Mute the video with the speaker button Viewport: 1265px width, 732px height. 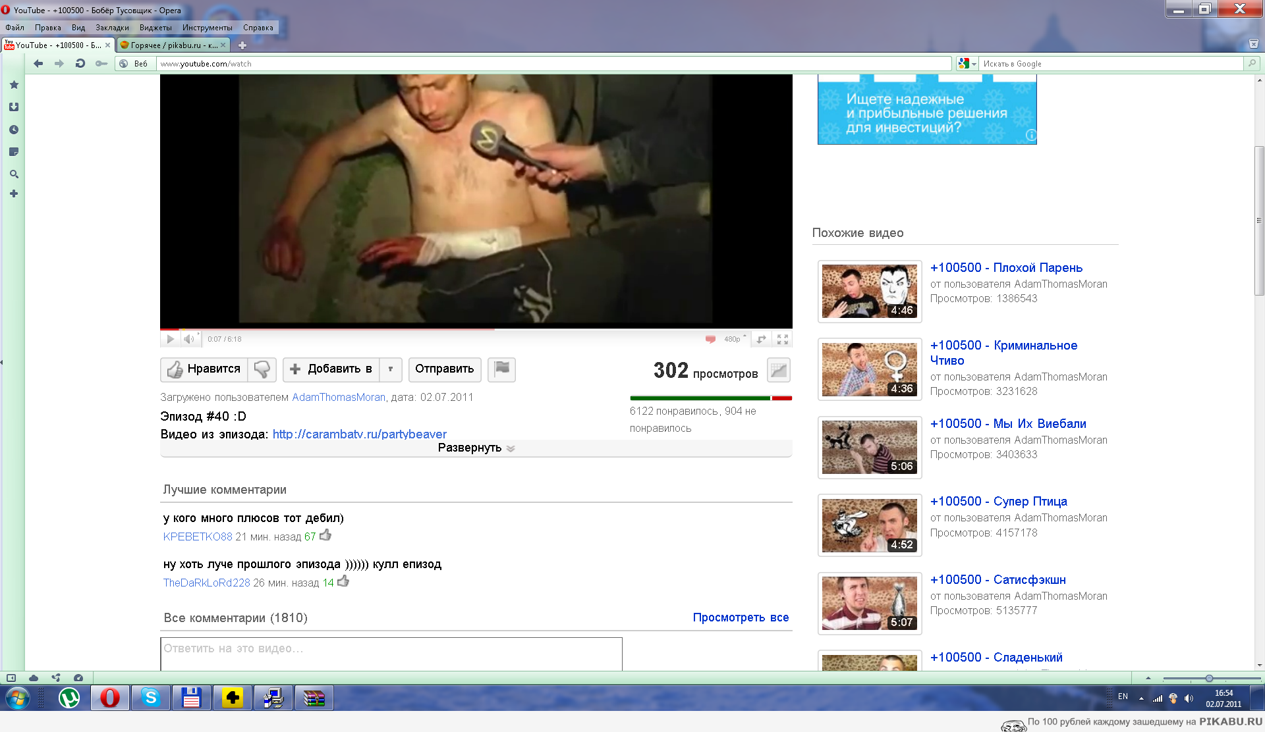click(190, 339)
